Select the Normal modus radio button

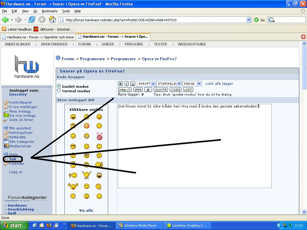59,90
